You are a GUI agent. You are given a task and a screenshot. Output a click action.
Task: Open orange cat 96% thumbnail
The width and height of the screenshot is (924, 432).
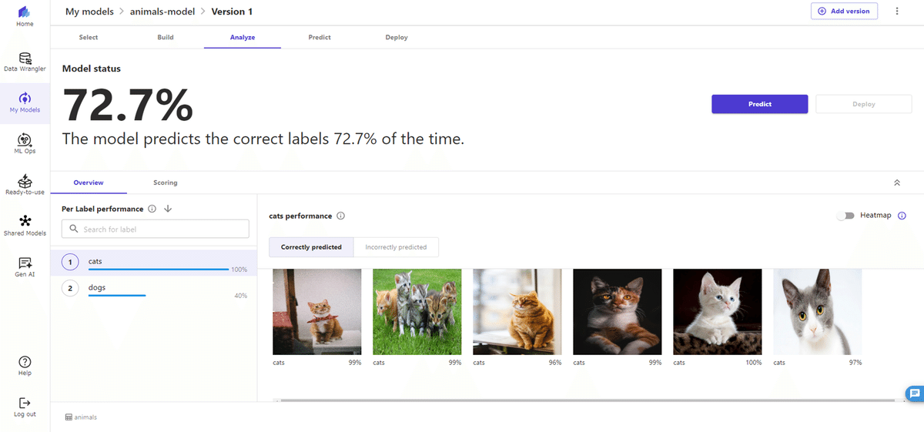(x=517, y=311)
